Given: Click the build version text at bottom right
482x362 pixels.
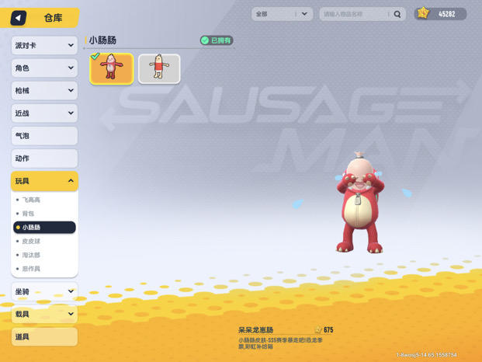Looking at the screenshot, I should (426, 355).
